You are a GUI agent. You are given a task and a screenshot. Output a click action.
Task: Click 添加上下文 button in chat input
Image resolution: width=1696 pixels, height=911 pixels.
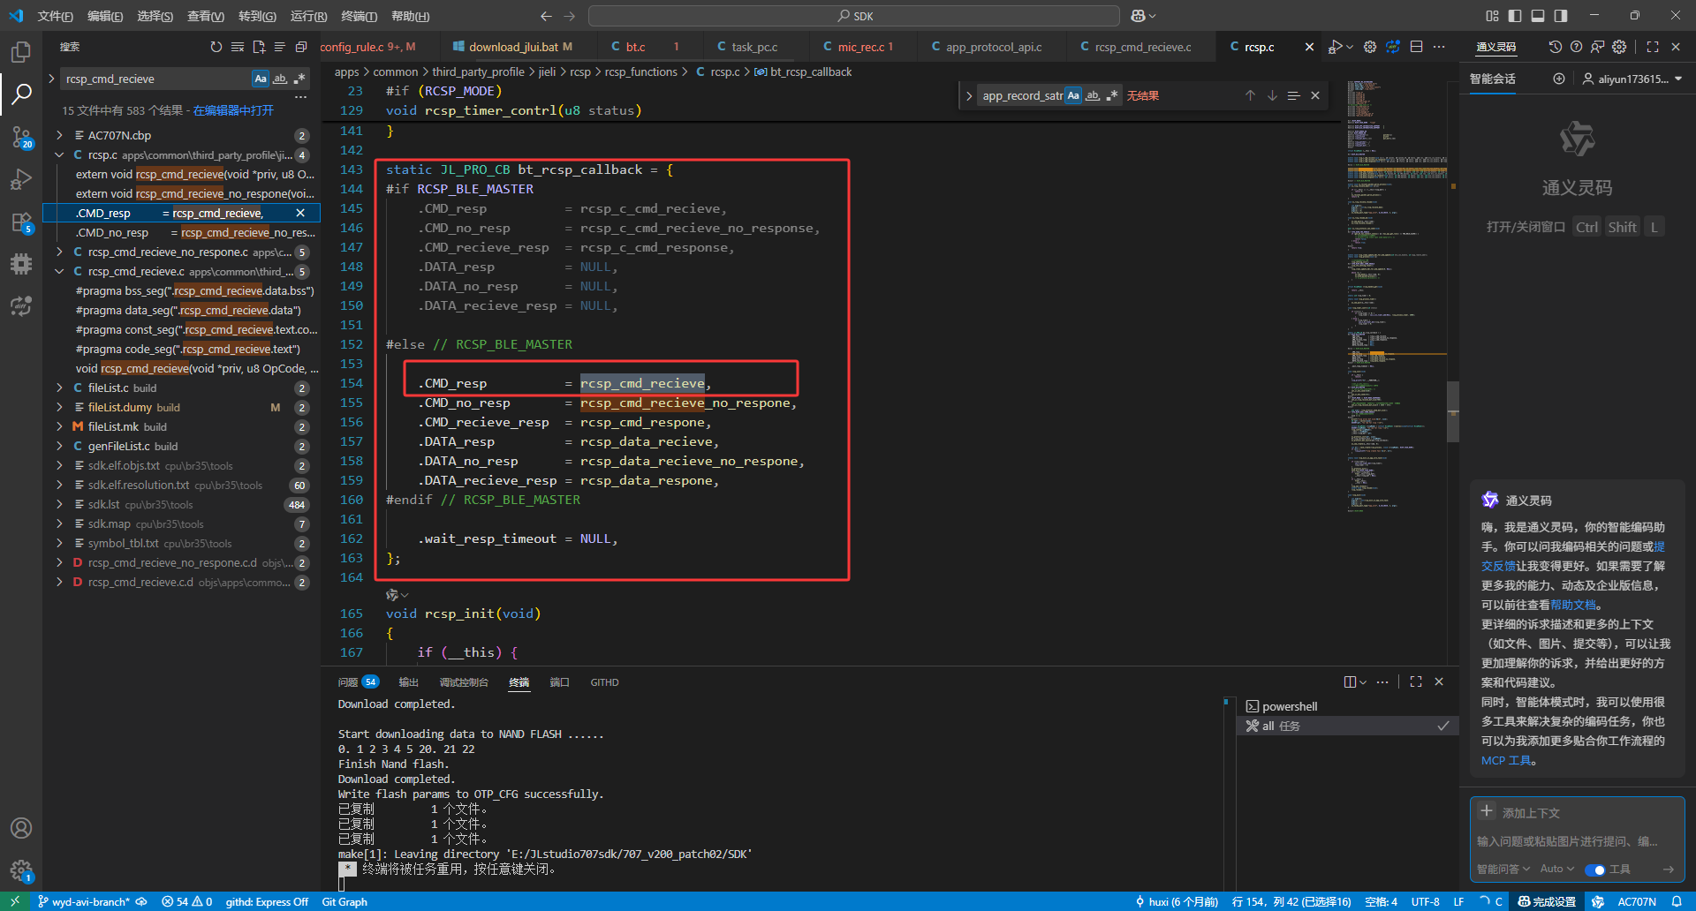1520,812
